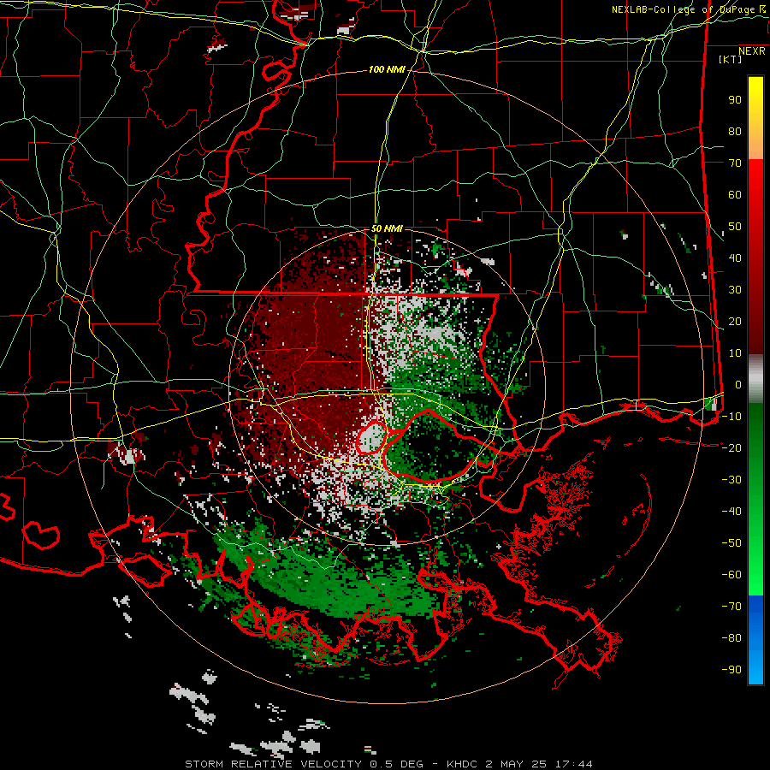Click the -50 value on the scale
770x770 pixels.
pyautogui.click(x=731, y=543)
